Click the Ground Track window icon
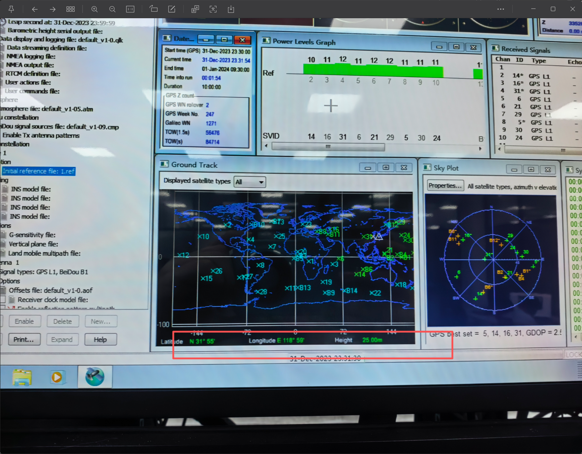 [164, 164]
